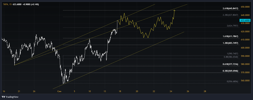This screenshot has width=253, height=100.
Task: Click date 5 on time axis
Action: (75, 91)
